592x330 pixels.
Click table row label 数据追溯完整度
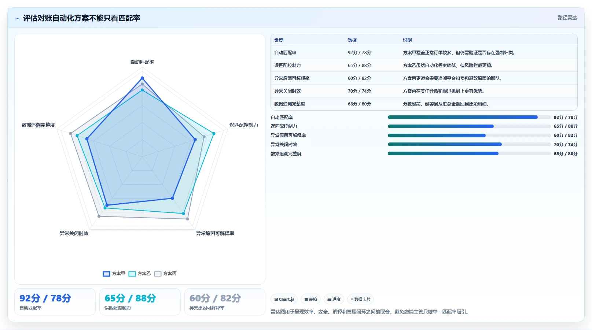pos(290,104)
